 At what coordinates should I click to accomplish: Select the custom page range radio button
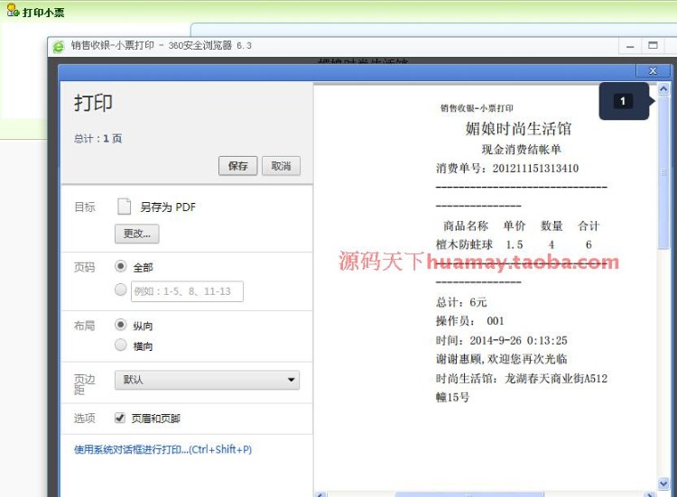(x=121, y=290)
